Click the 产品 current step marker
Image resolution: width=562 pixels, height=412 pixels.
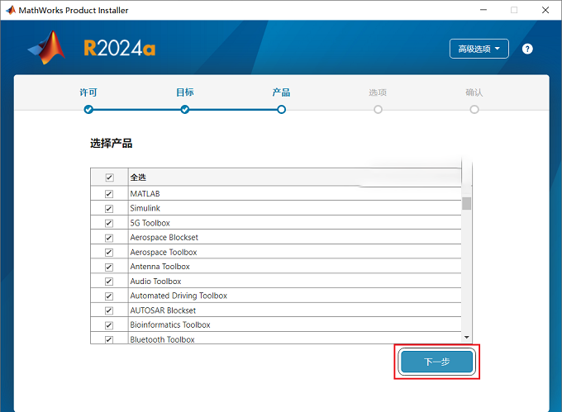(x=281, y=110)
